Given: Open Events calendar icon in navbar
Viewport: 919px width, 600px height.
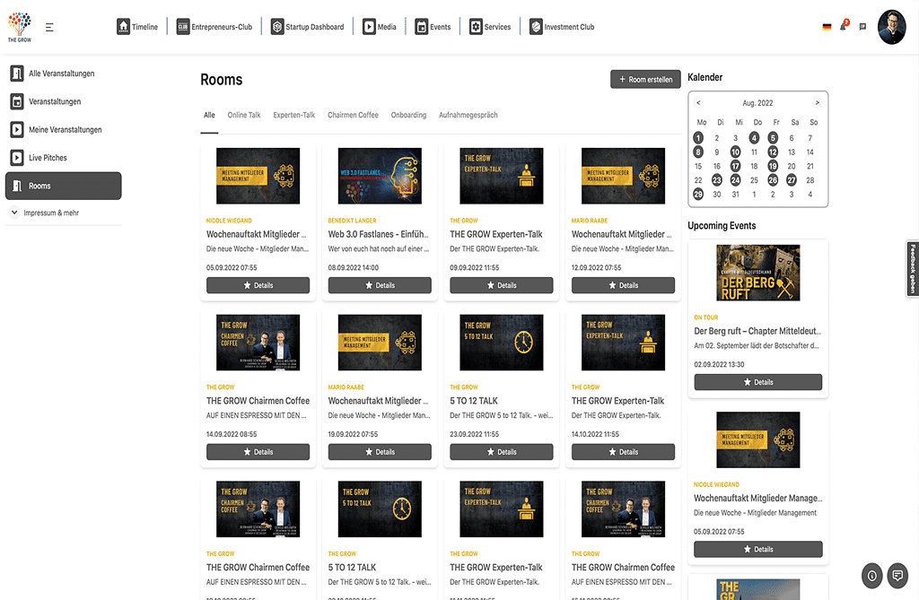Looking at the screenshot, I should click(422, 27).
